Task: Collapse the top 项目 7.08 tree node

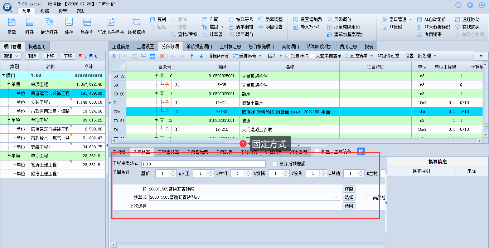Action: (3, 75)
